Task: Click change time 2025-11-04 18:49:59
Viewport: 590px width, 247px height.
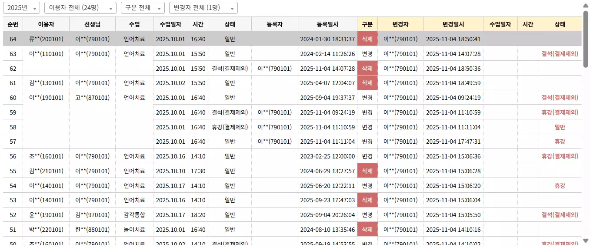Action: pyautogui.click(x=453, y=83)
